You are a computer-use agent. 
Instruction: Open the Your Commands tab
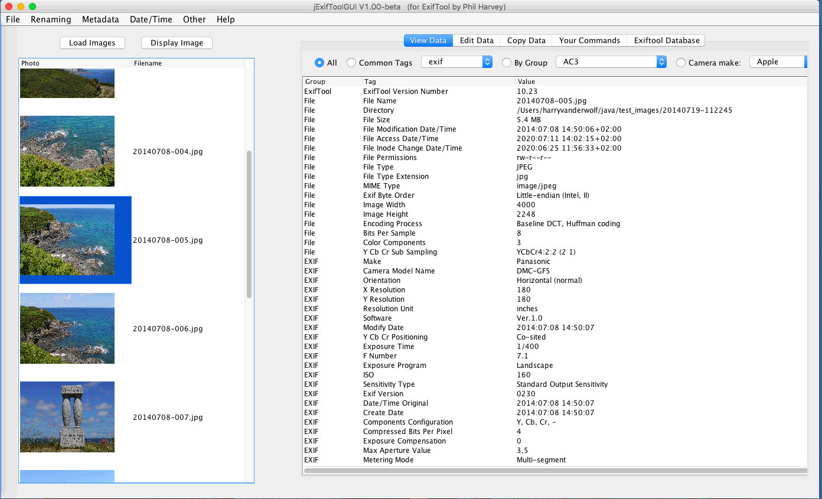[x=589, y=40]
